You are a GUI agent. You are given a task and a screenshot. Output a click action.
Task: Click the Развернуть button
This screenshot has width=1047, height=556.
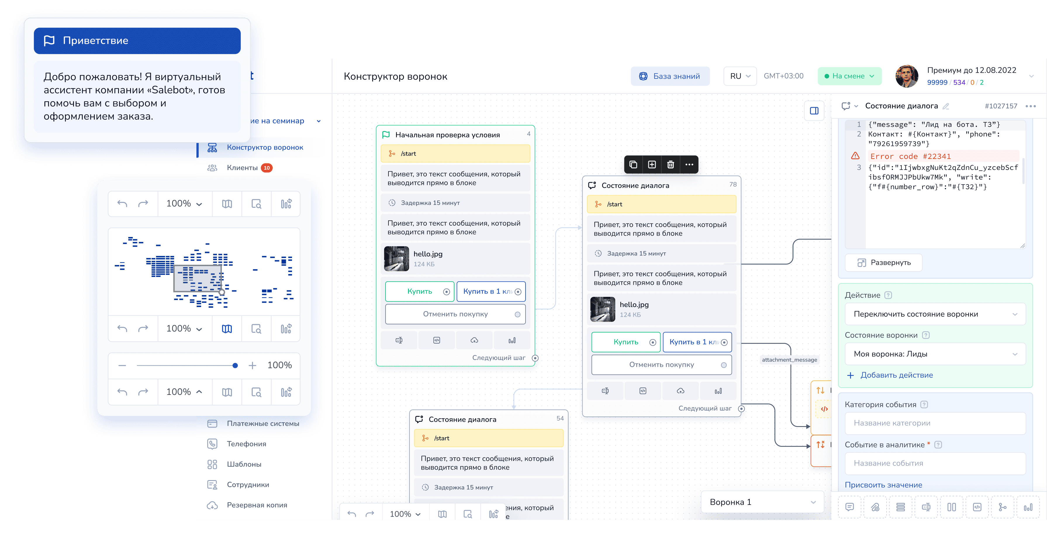(883, 263)
